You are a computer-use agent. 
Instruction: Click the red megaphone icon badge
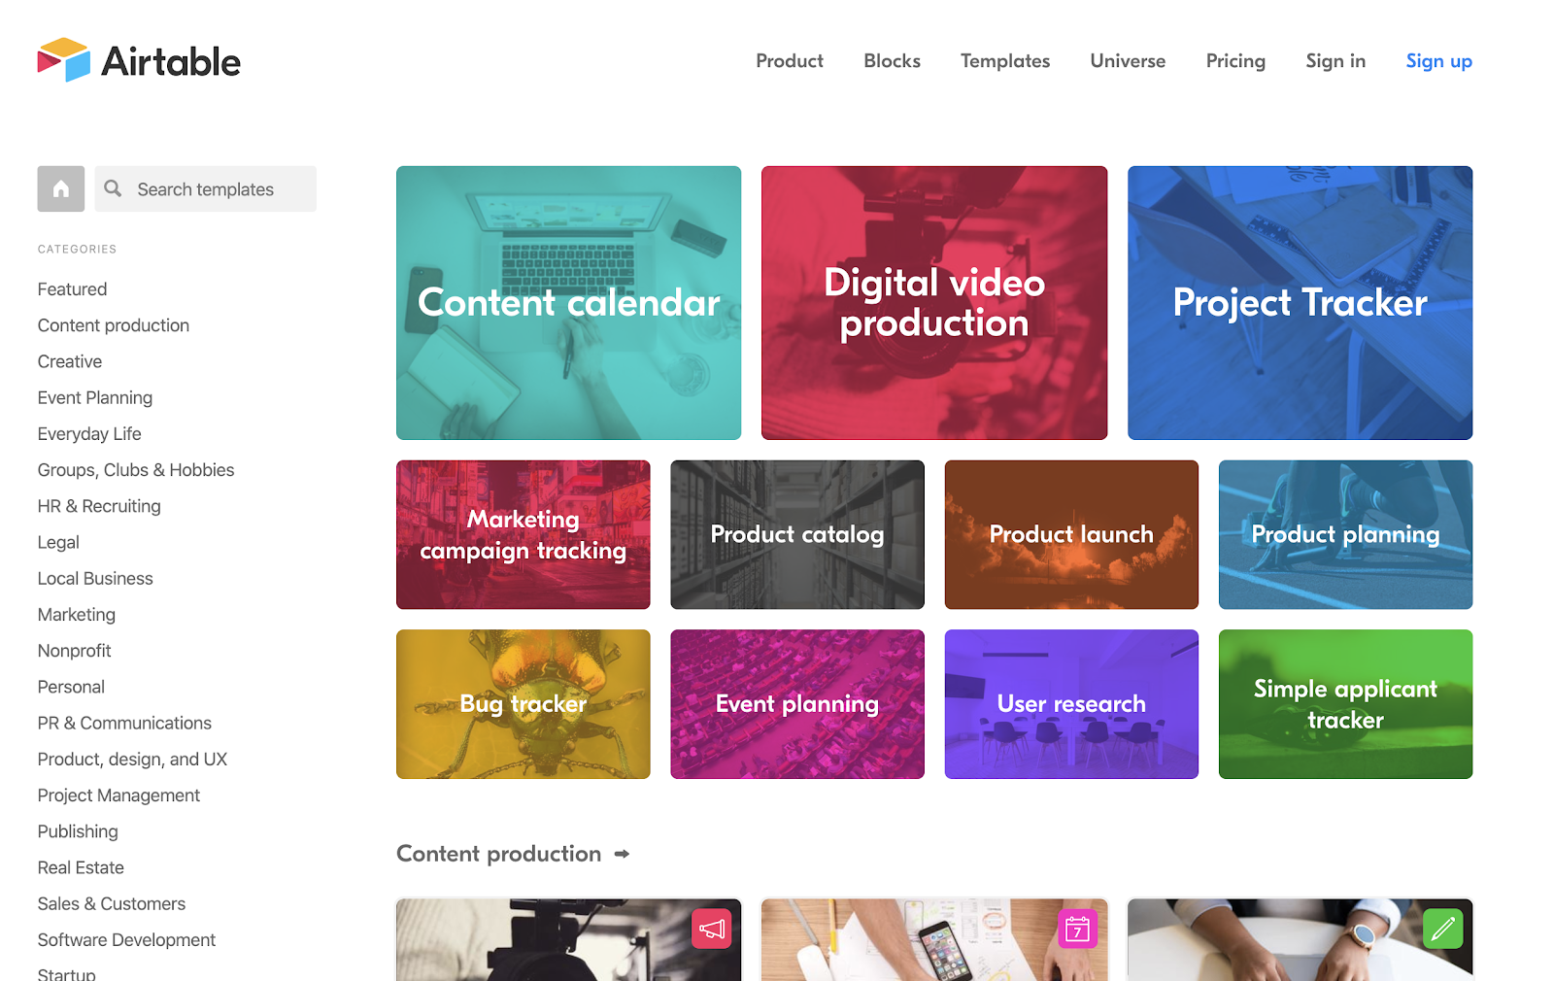click(x=712, y=929)
